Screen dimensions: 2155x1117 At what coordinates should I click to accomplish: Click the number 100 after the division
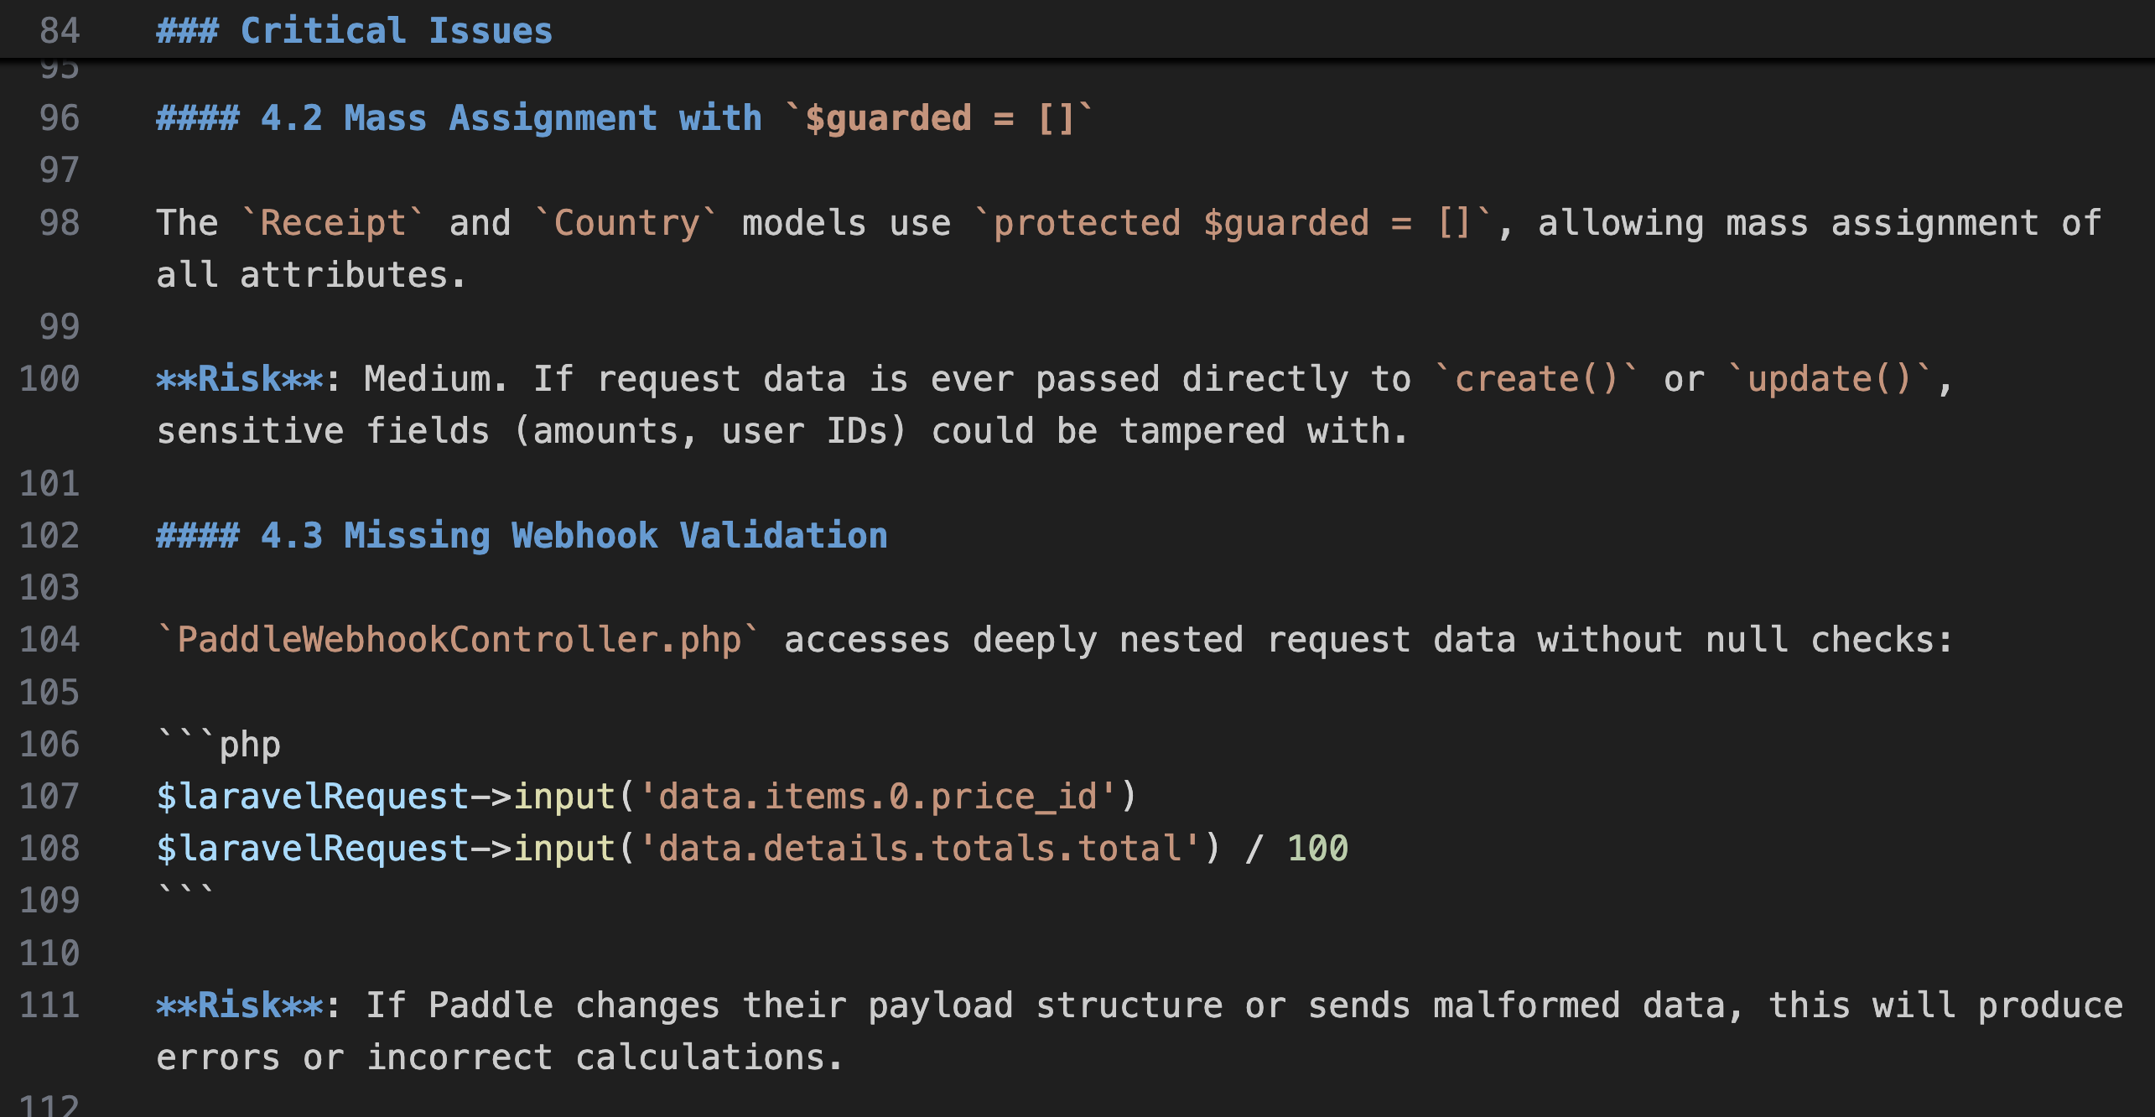point(1317,849)
